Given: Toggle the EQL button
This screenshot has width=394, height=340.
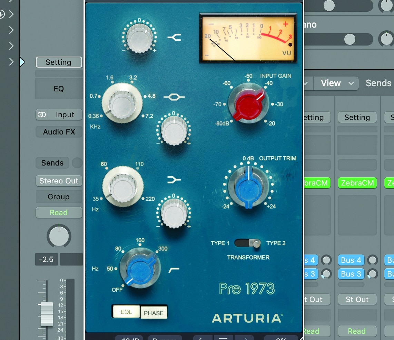Looking at the screenshot, I should tap(126, 312).
